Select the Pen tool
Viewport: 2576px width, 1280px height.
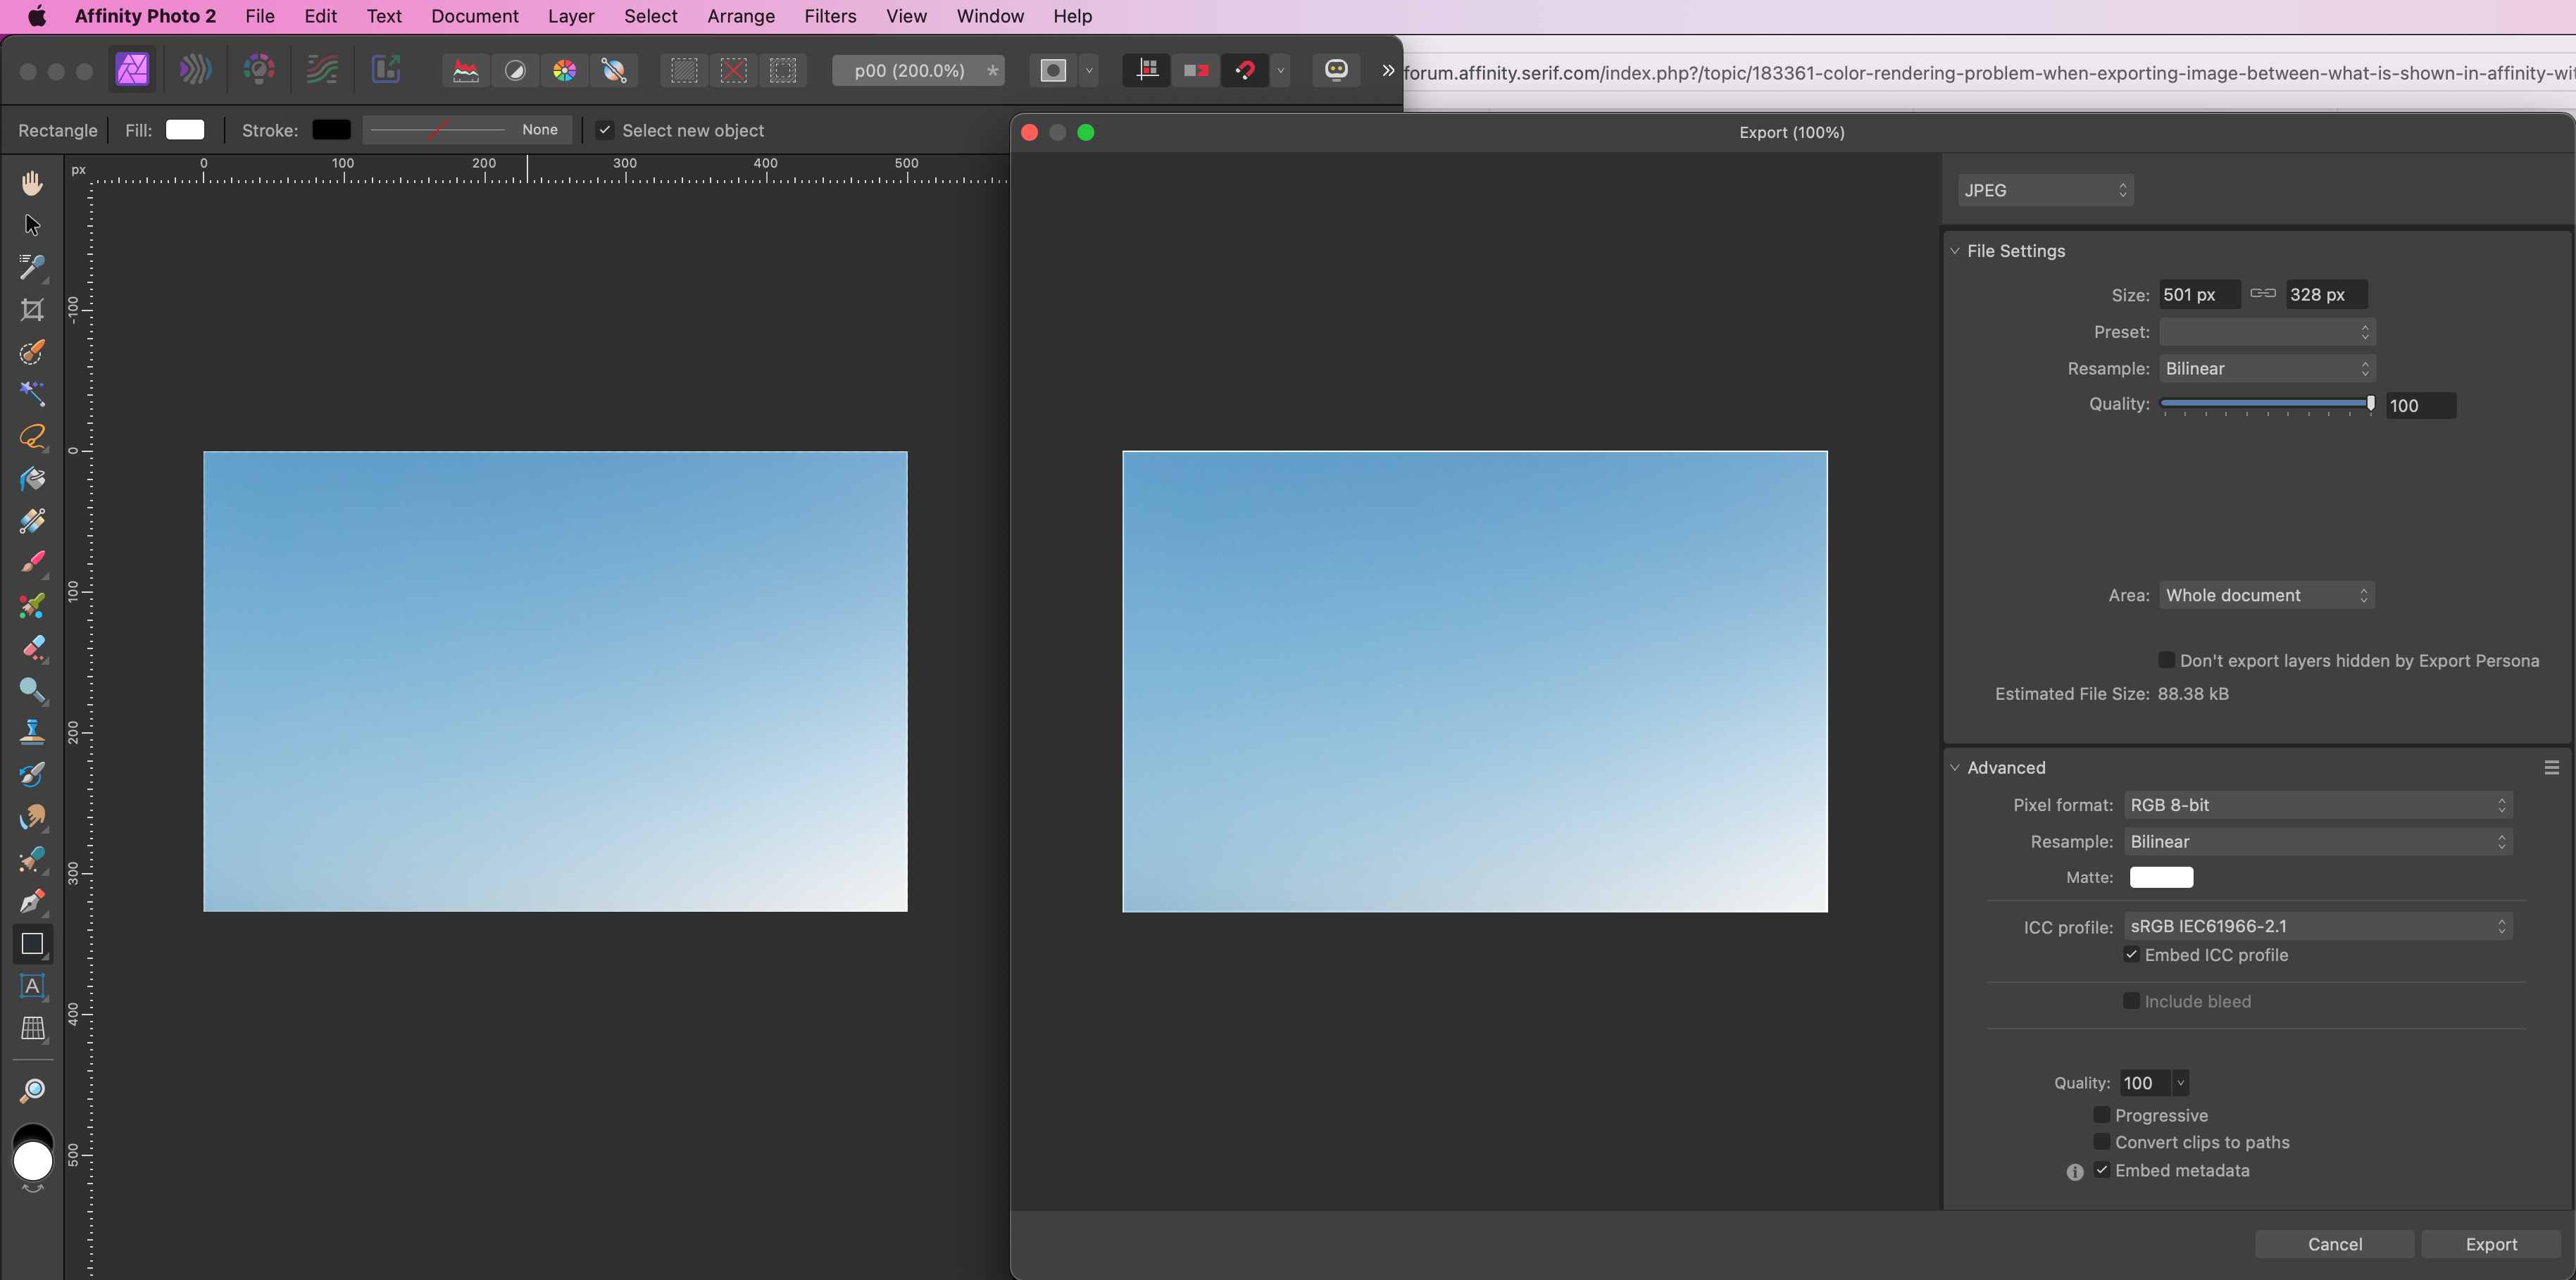click(x=32, y=902)
